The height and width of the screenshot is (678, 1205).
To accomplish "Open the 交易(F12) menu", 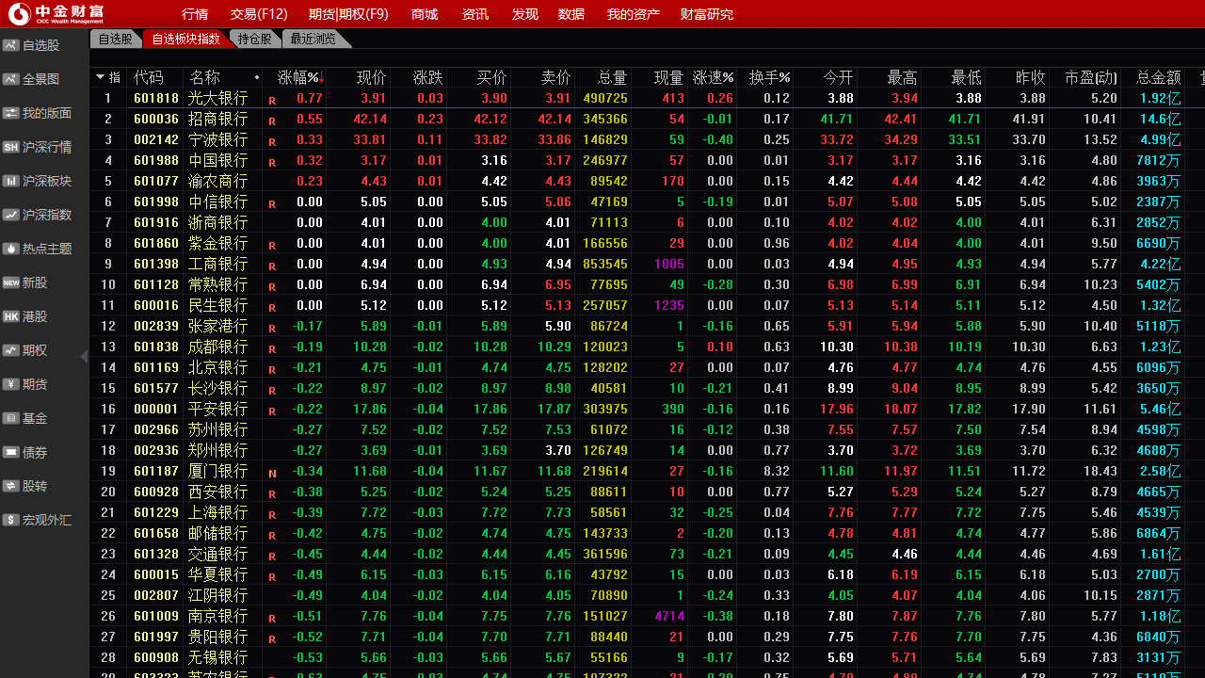I will tap(259, 14).
